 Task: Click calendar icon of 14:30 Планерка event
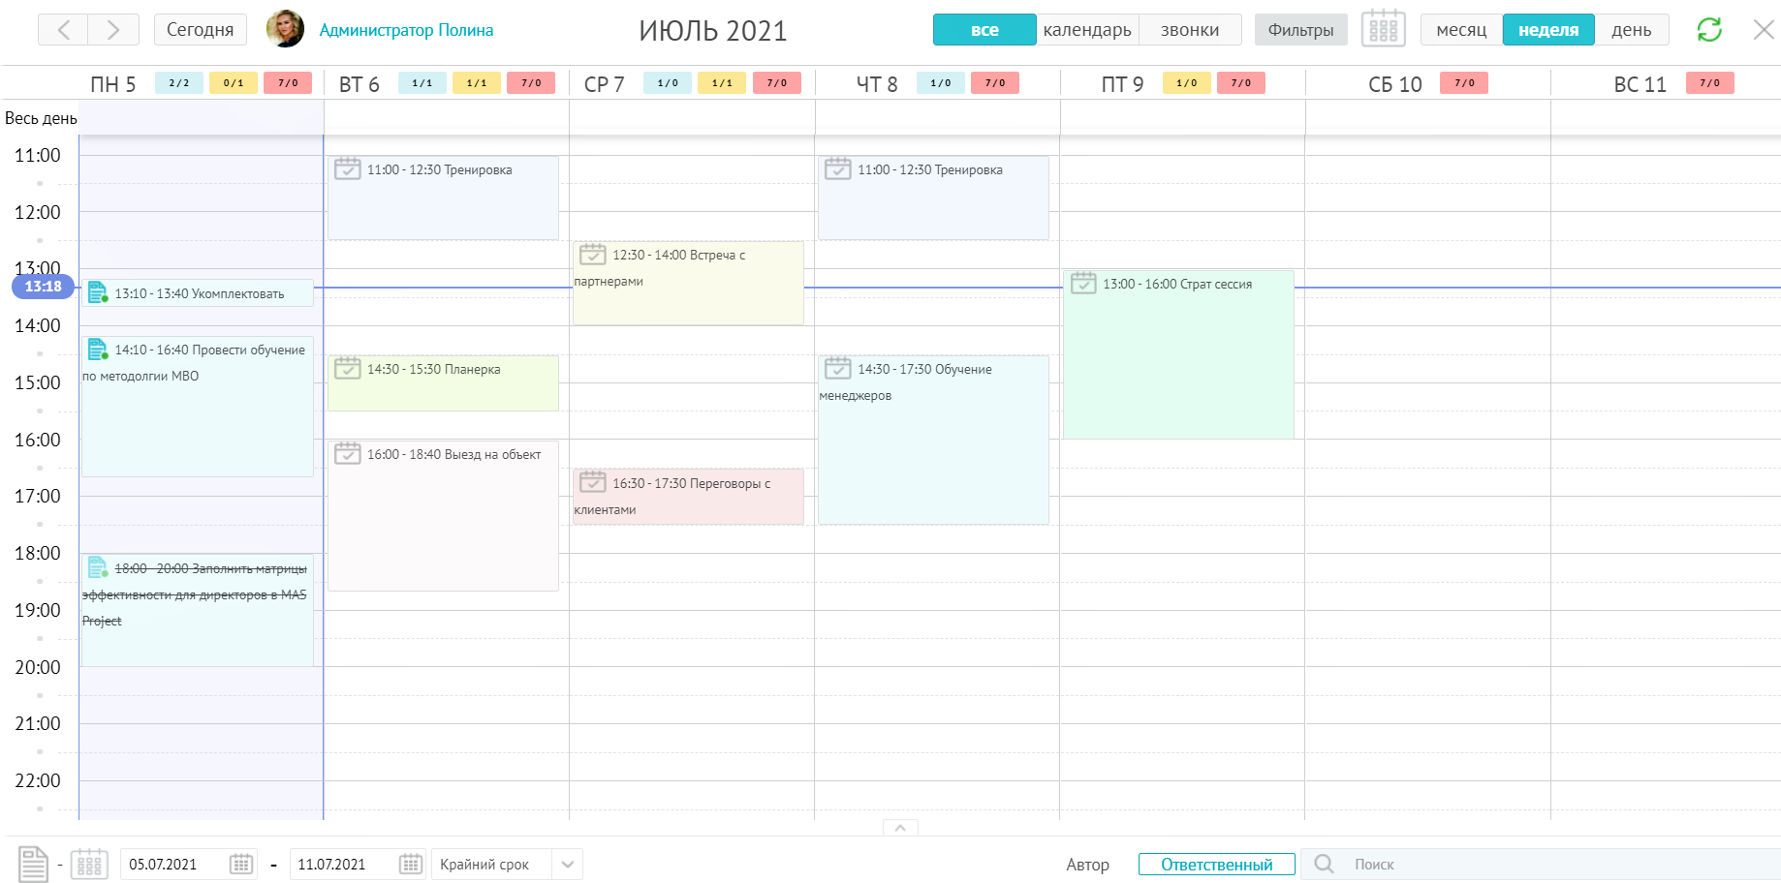348,368
